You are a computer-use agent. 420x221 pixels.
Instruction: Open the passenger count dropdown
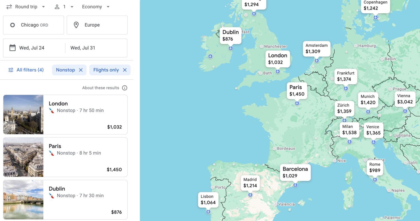65,6
